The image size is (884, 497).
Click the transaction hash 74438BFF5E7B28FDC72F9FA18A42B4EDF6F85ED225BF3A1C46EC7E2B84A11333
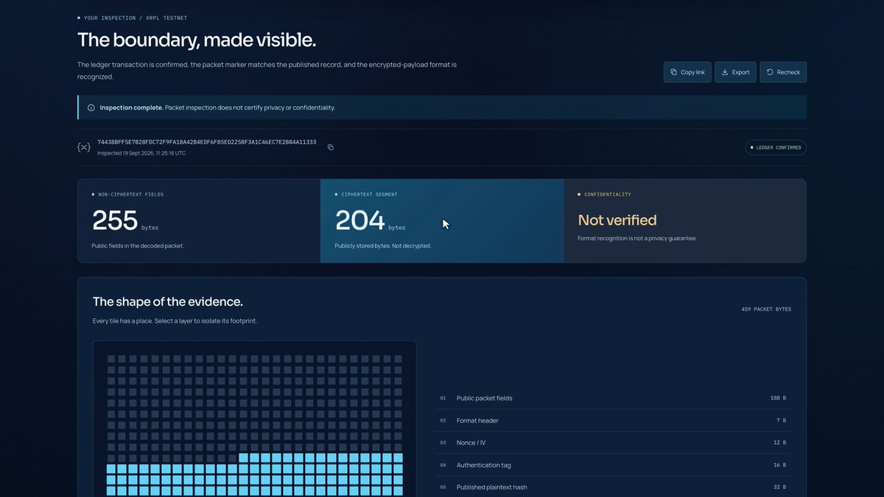click(x=207, y=142)
